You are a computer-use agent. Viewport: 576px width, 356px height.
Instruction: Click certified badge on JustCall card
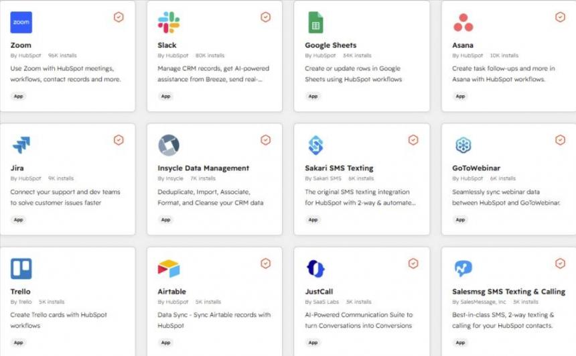[x=413, y=263]
